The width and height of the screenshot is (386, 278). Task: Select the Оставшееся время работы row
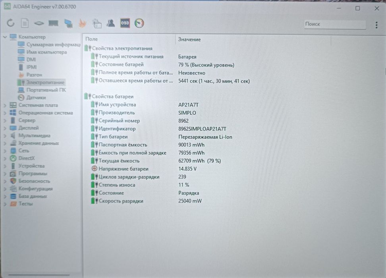(170, 81)
